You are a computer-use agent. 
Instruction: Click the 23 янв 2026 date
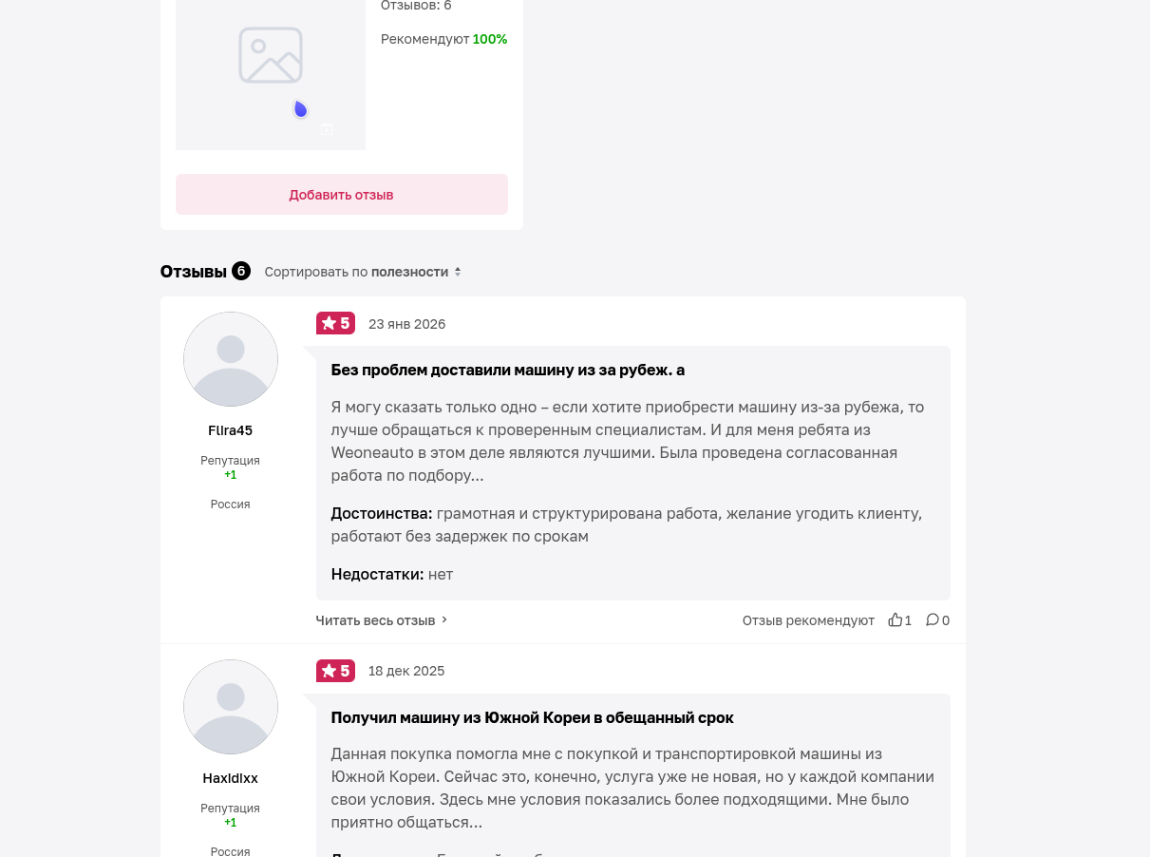click(407, 324)
